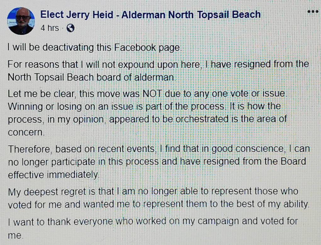The height and width of the screenshot is (245, 321).
Task: Click the line "North Topsail Beach board of alderman"
Action: 91,77
